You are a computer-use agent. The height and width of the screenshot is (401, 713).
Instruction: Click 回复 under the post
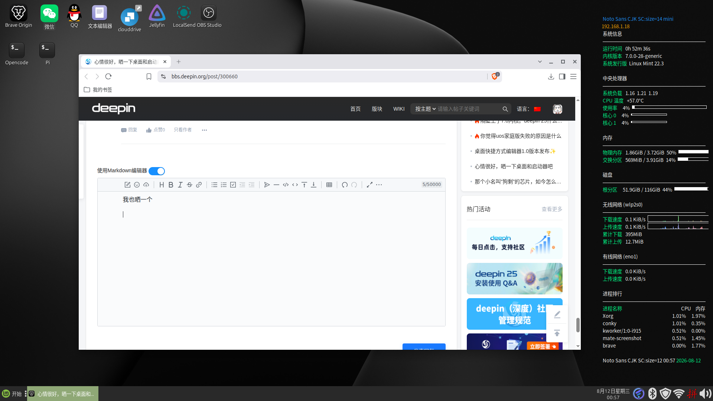pos(129,130)
